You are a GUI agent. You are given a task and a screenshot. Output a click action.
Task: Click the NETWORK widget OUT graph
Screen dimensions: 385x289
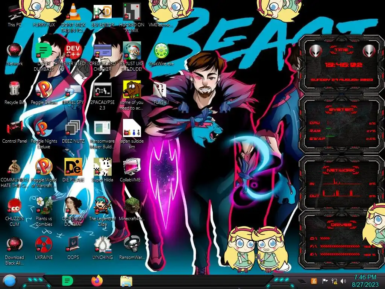pos(342,193)
